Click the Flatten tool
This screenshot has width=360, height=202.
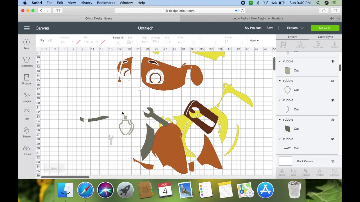click(x=320, y=172)
